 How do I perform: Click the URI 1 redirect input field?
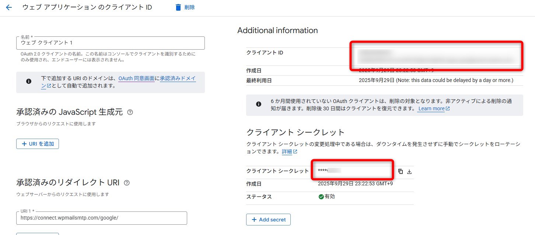click(x=102, y=218)
